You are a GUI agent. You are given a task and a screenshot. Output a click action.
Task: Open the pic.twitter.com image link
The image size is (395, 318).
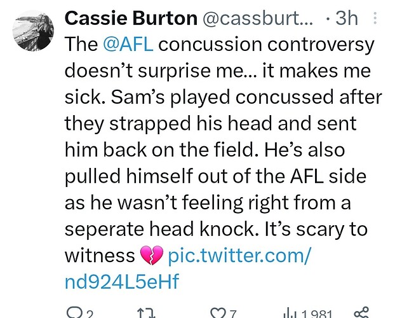point(239,255)
